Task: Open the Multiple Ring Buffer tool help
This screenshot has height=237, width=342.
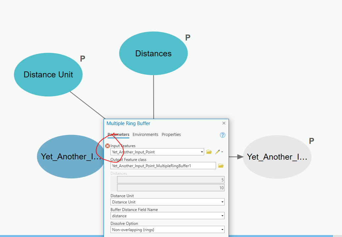Action: pyautogui.click(x=222, y=135)
